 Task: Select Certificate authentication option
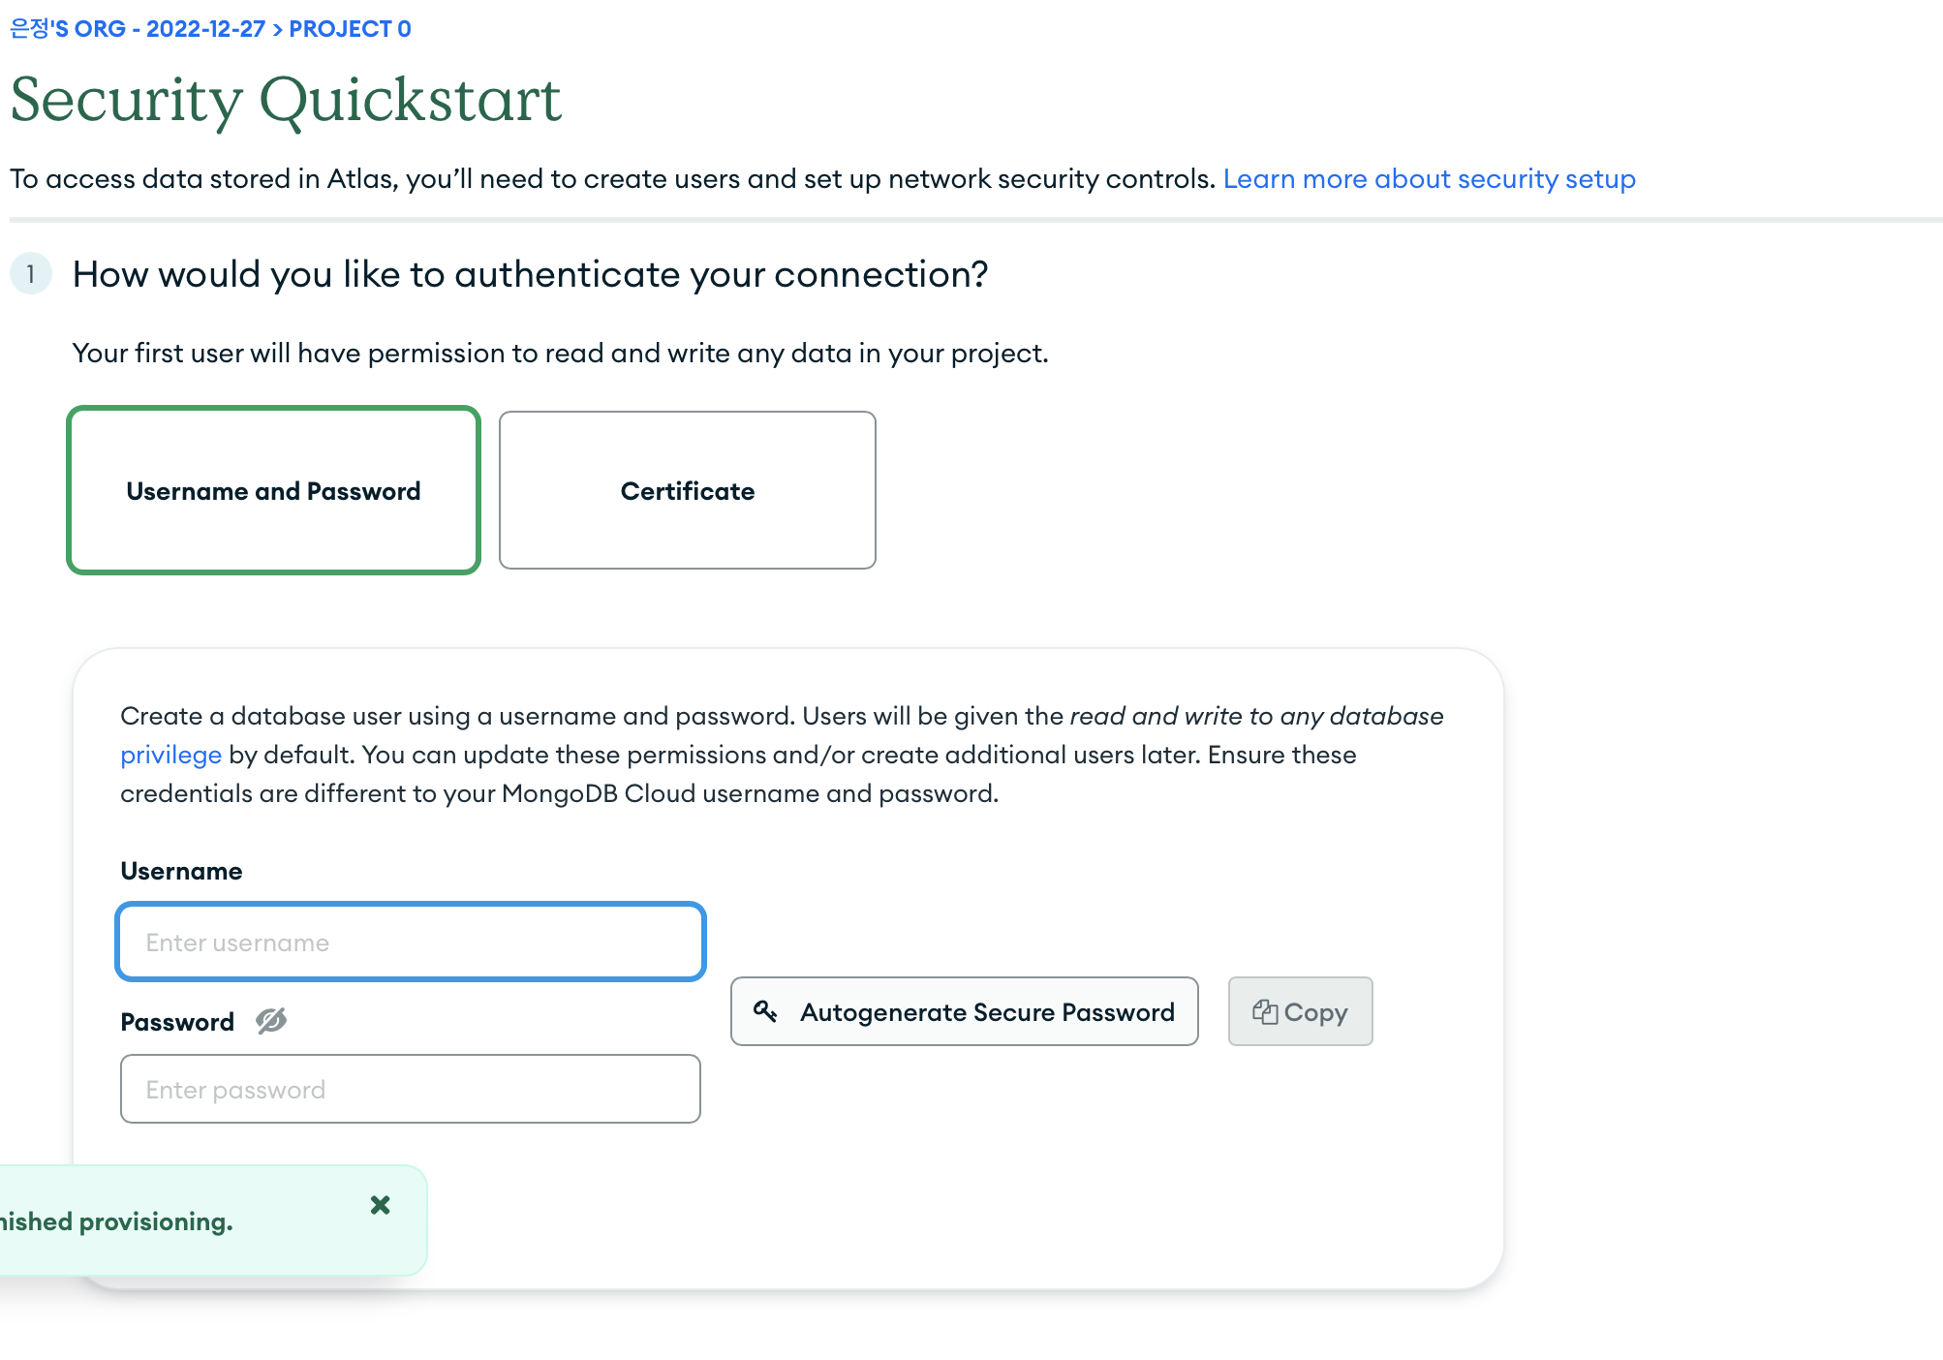(x=688, y=490)
